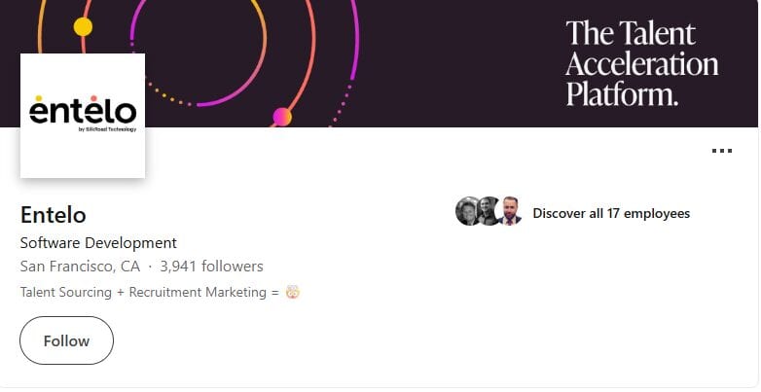
Task: Click the Software Development industry label
Action: click(98, 242)
